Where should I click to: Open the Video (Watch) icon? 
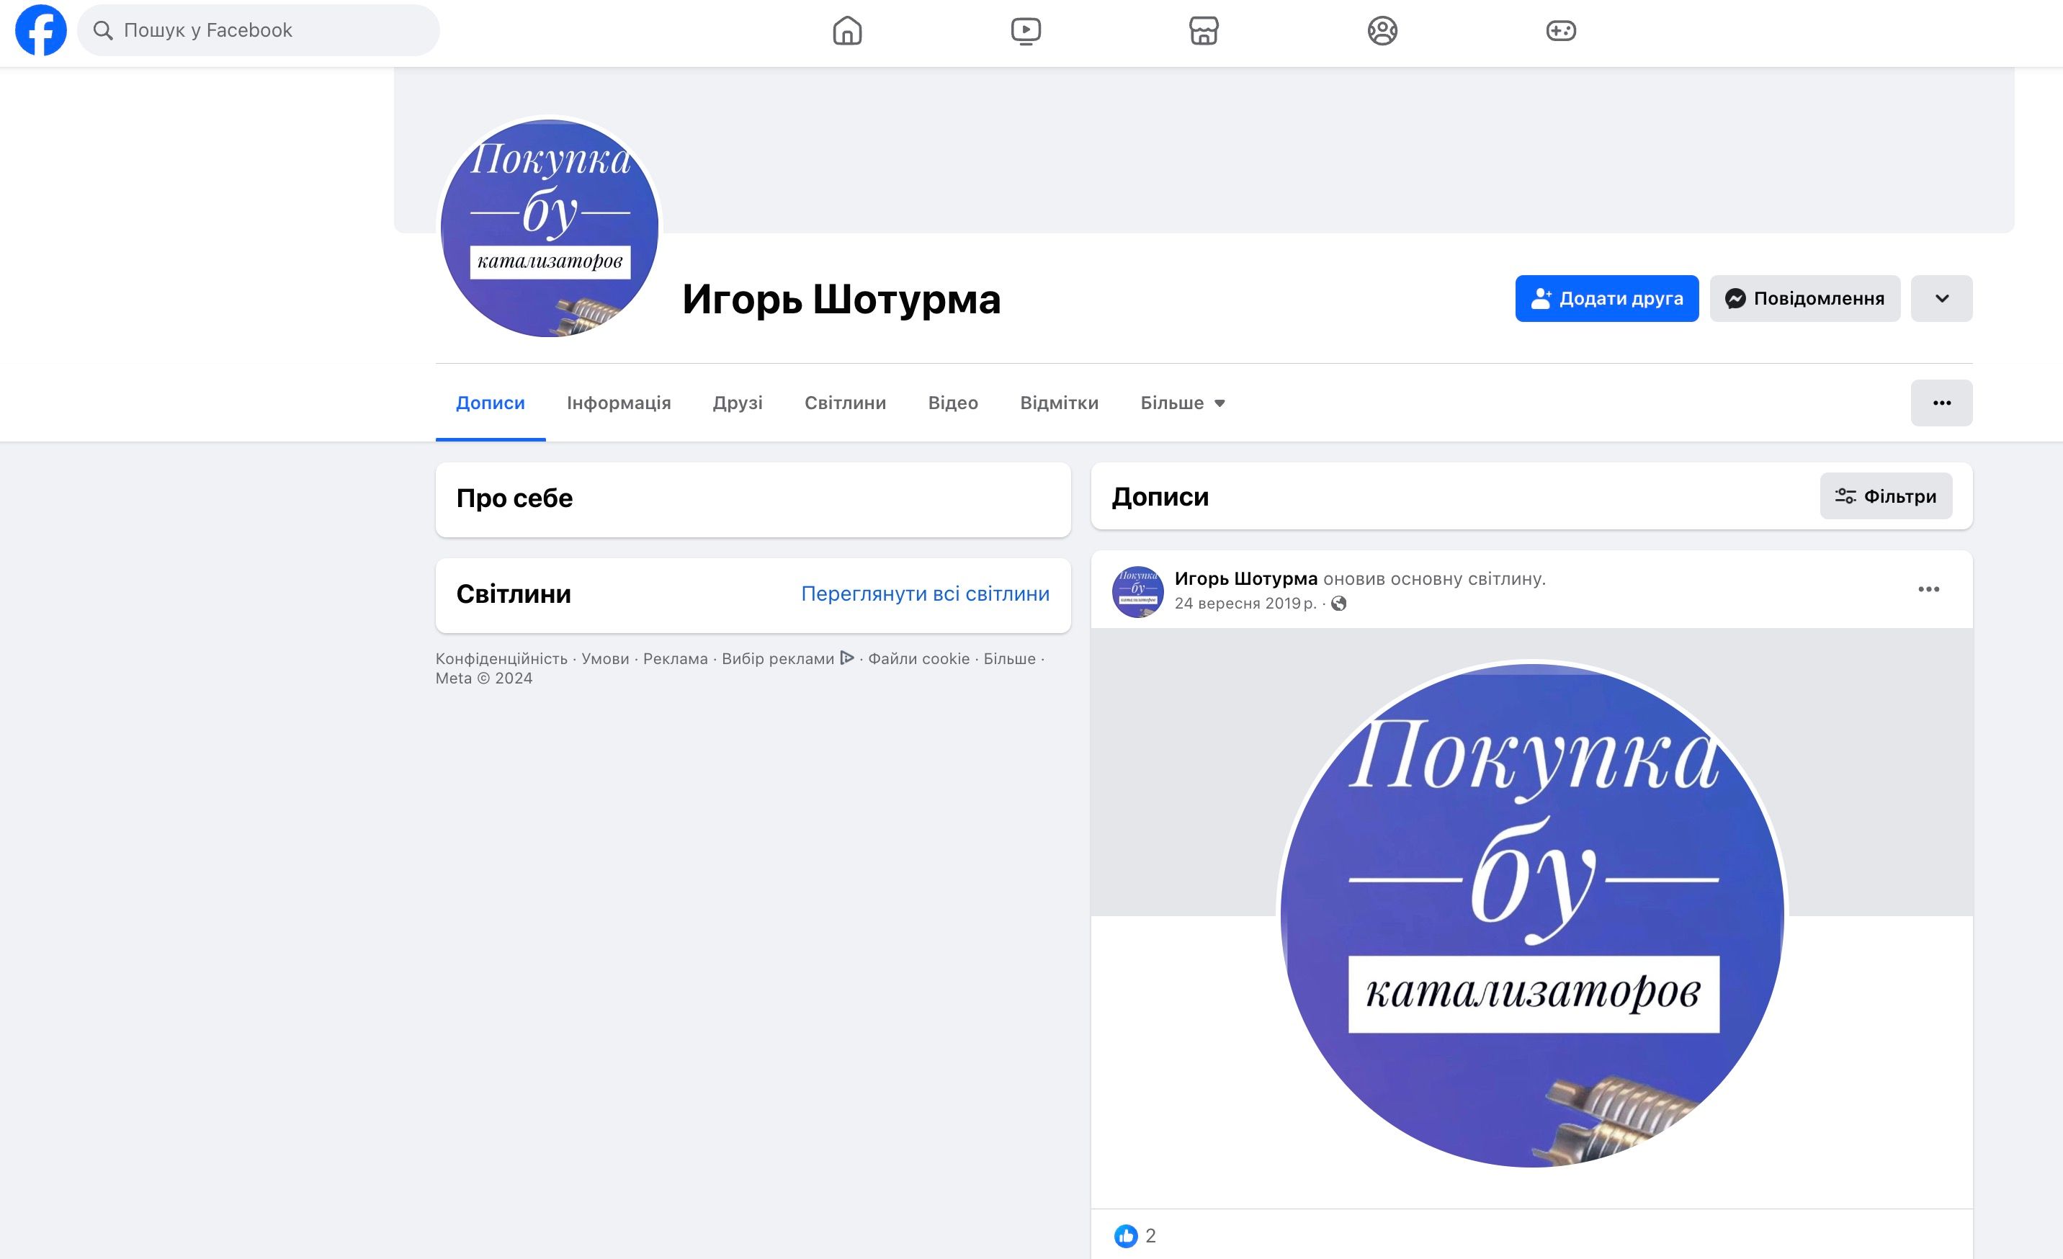pyautogui.click(x=1025, y=31)
